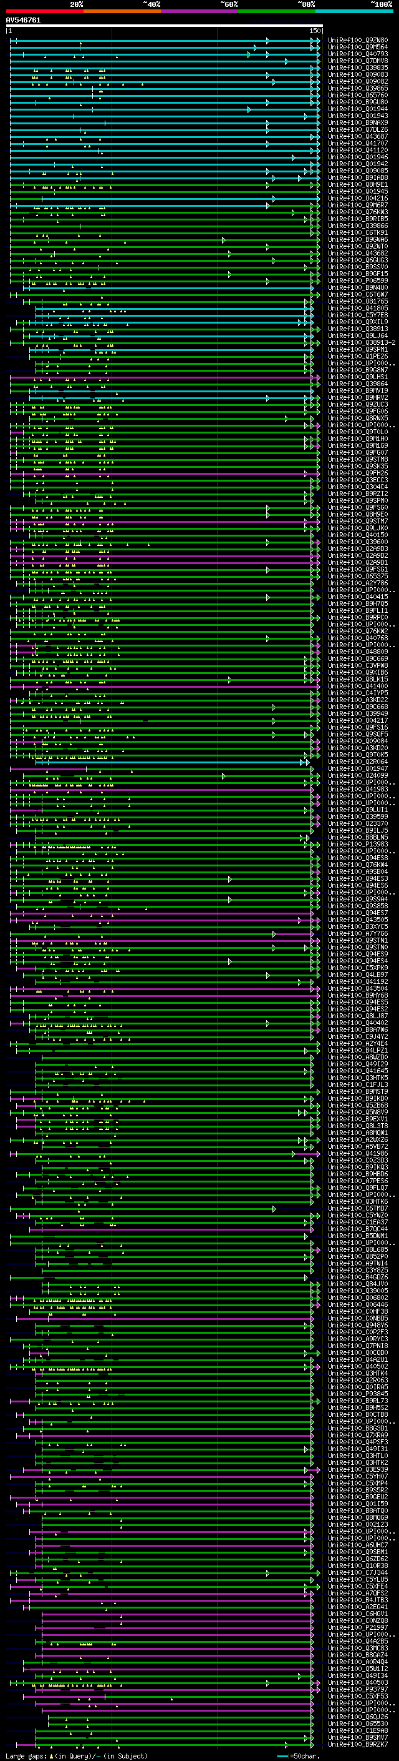Image resolution: width=399 pixels, height=1761 pixels.
Task: Open hit UniRef100_Q7DMV8
Action: [357, 61]
